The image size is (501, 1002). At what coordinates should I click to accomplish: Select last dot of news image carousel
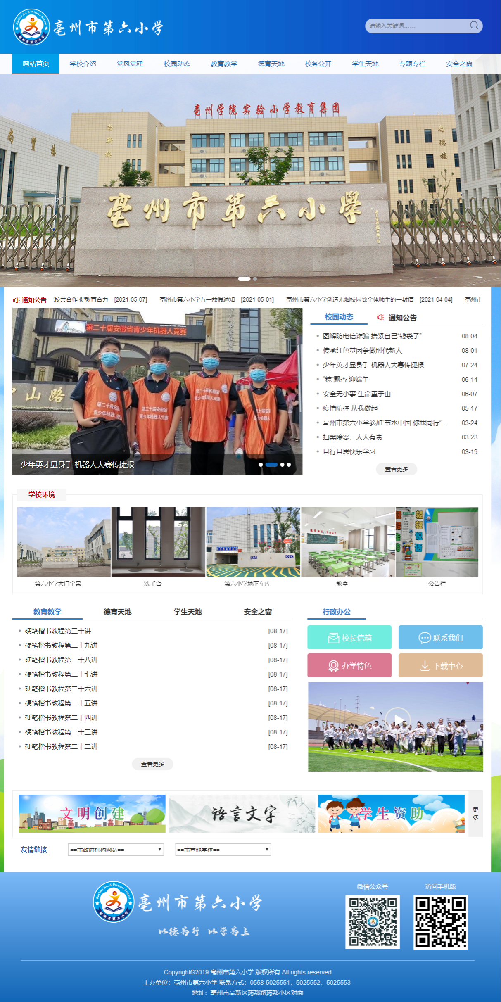pyautogui.click(x=289, y=465)
